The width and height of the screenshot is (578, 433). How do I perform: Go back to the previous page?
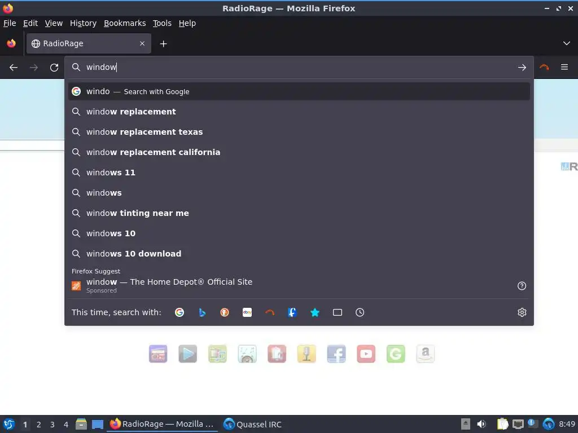[x=14, y=68]
